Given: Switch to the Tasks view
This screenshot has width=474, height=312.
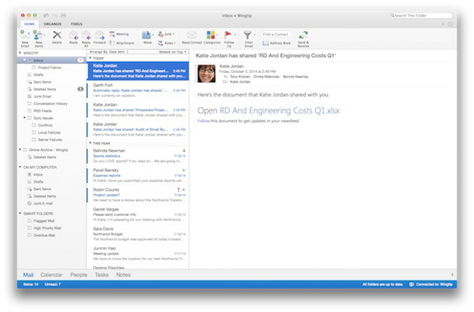Looking at the screenshot, I should click(101, 275).
